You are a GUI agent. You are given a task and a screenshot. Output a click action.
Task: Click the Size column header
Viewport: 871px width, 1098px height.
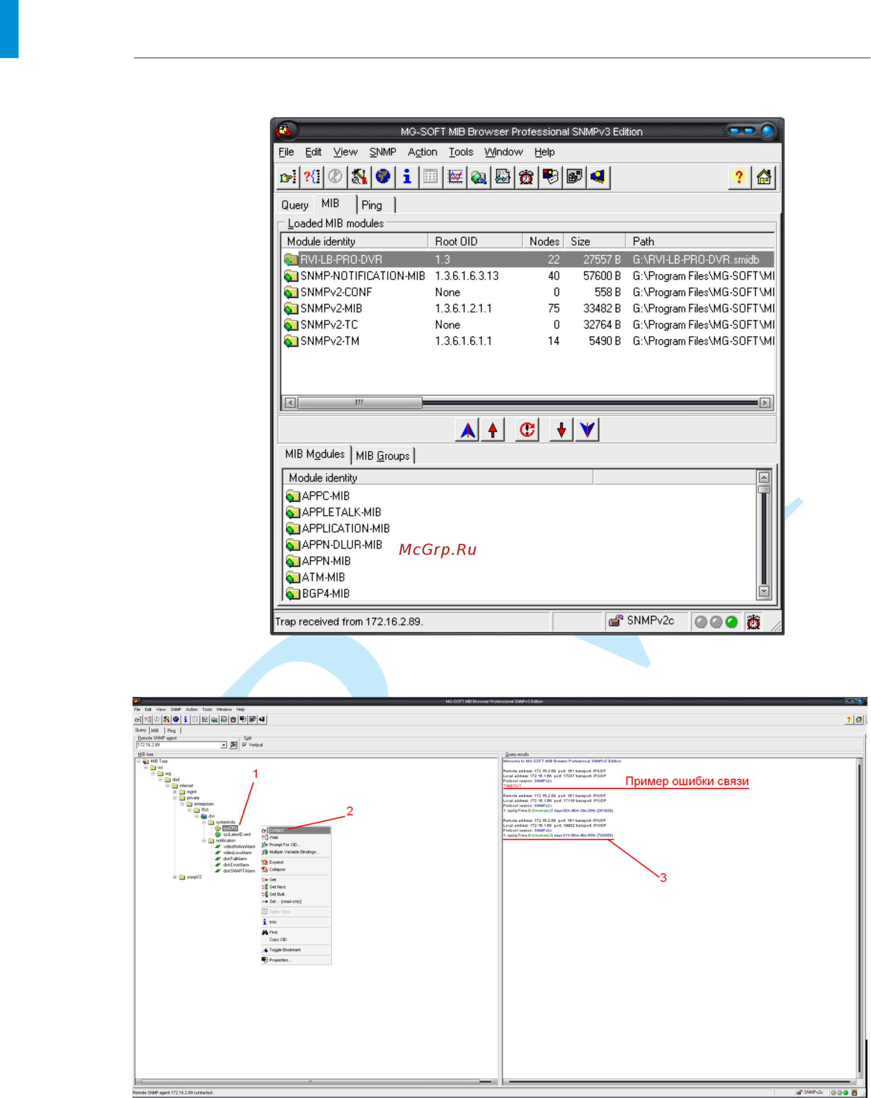pyautogui.click(x=595, y=241)
